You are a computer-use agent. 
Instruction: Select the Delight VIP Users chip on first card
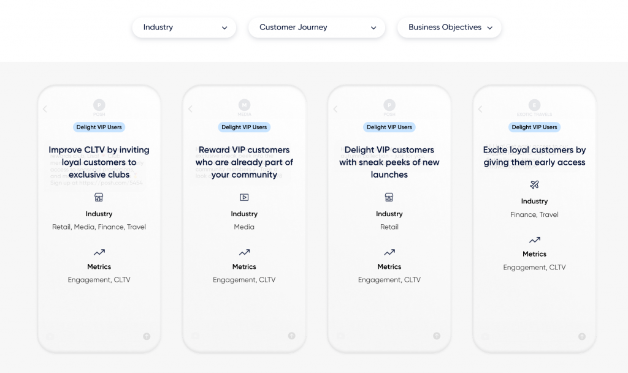coord(99,127)
